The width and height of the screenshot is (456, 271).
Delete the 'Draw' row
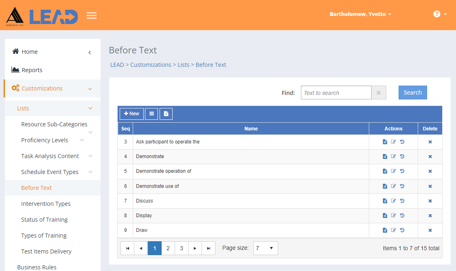(430, 230)
